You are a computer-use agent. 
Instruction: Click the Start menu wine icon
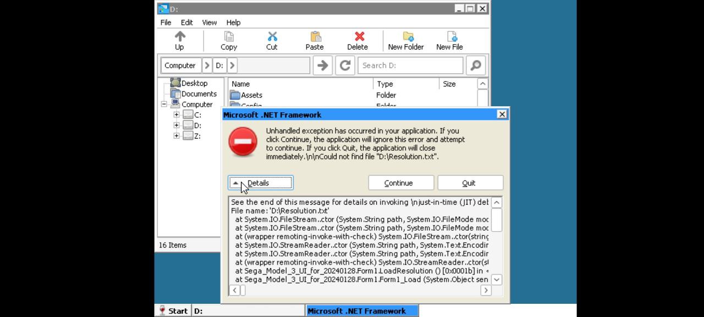(x=162, y=310)
